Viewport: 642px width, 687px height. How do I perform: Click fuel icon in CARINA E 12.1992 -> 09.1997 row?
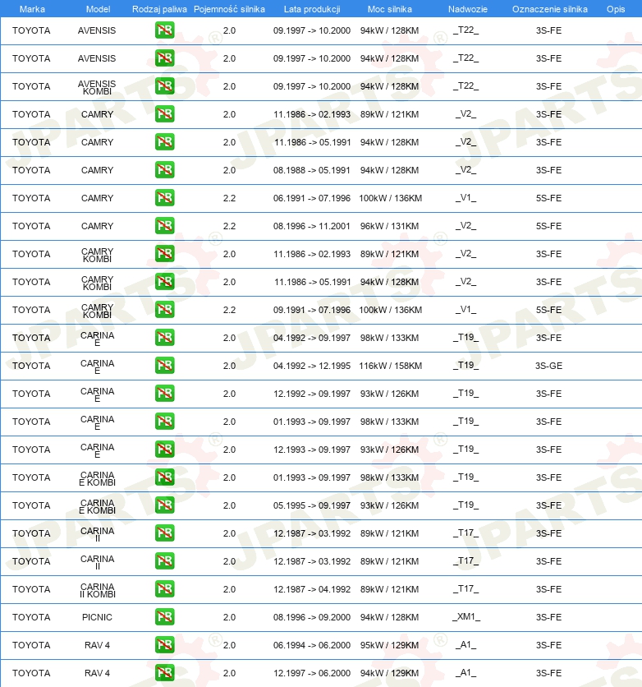(x=164, y=394)
